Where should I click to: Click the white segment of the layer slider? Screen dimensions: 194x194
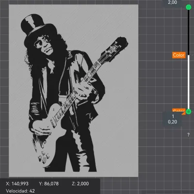[189, 82]
